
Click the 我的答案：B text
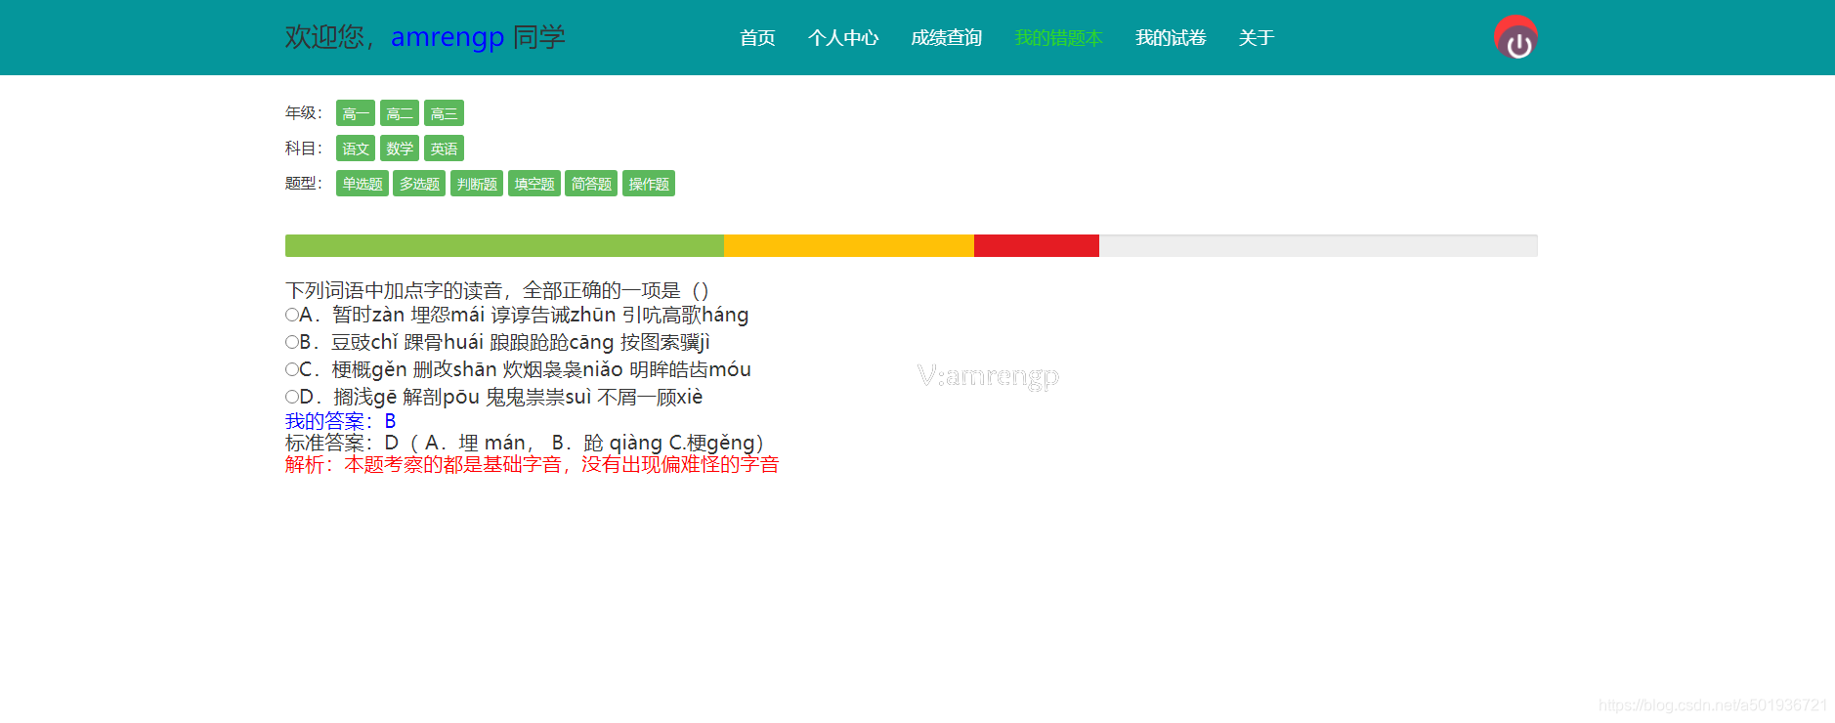click(x=341, y=421)
